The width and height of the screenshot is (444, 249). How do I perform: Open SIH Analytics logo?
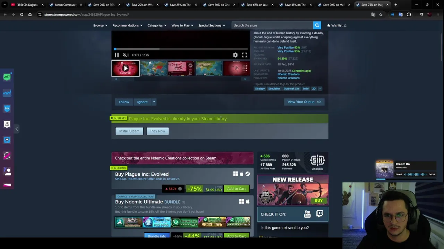317,162
